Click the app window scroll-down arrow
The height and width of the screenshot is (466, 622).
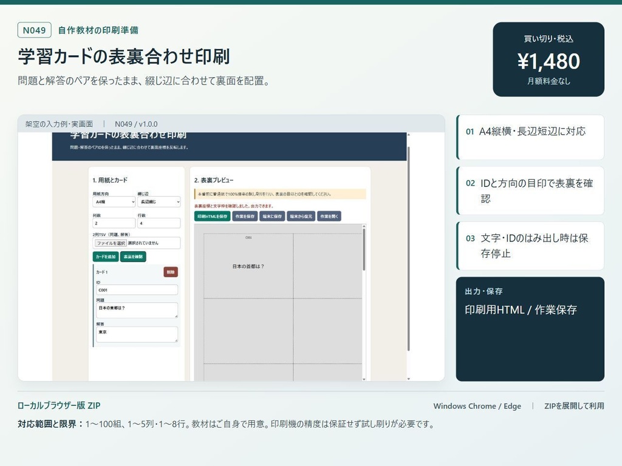tap(409, 379)
